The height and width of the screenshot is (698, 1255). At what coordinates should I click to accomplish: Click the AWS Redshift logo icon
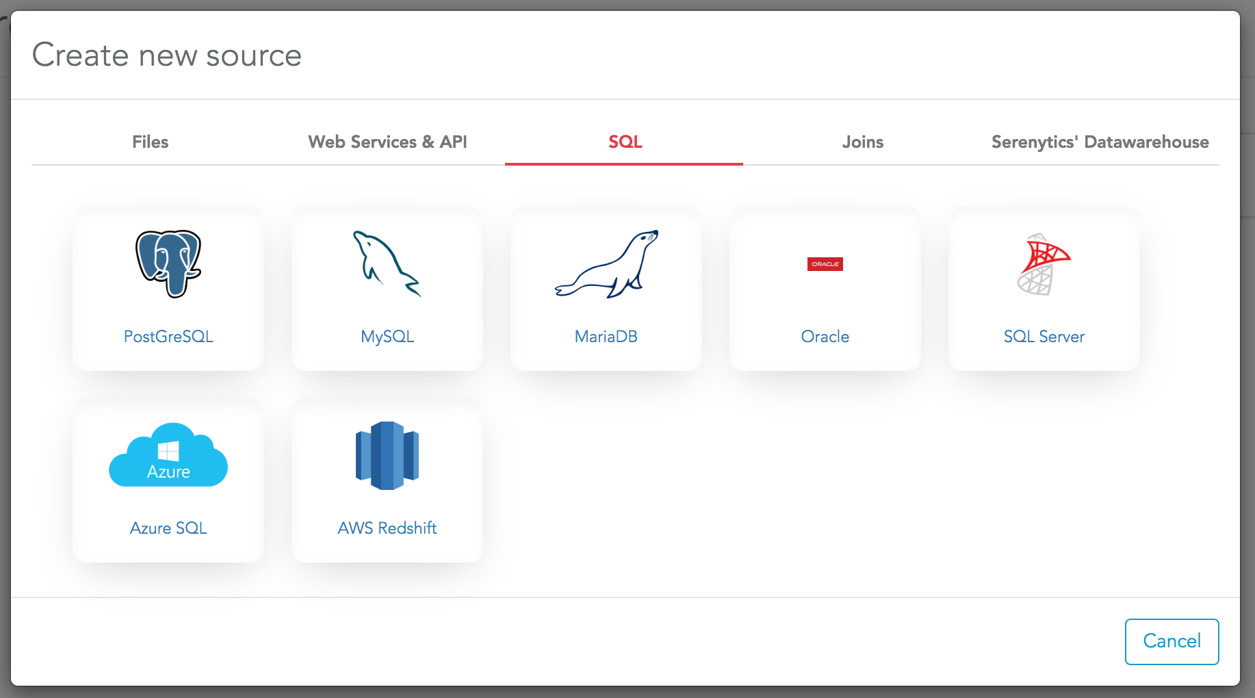click(x=387, y=456)
